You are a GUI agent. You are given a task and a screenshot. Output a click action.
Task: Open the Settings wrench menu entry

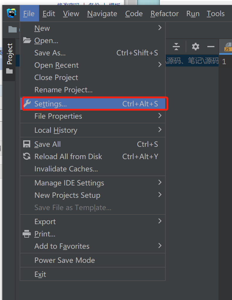pos(50,104)
